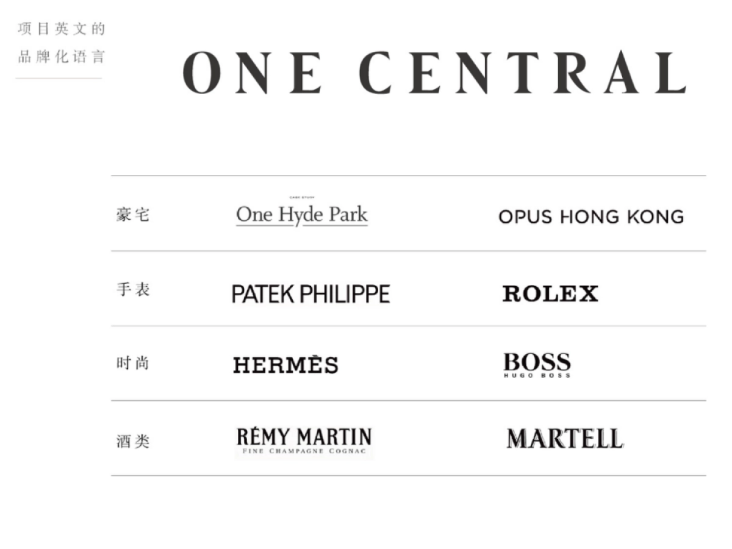Click the 时尚 row label
Image resolution: width=732 pixels, height=549 pixels.
click(132, 364)
